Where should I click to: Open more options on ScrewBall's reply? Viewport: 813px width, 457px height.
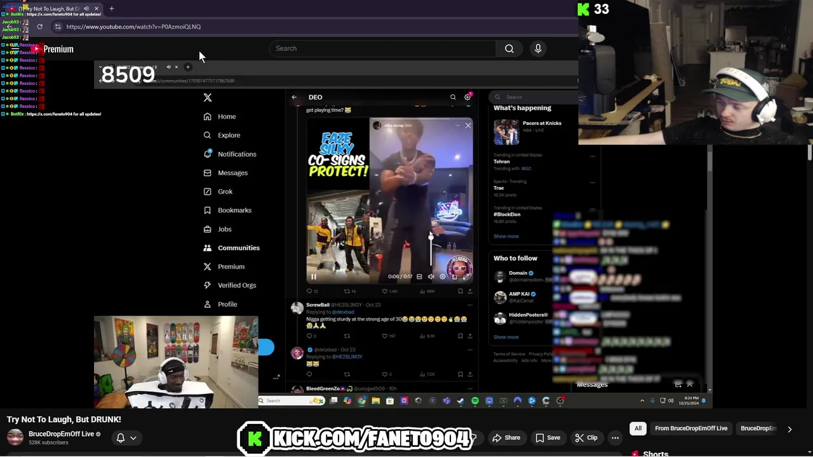[x=470, y=305]
